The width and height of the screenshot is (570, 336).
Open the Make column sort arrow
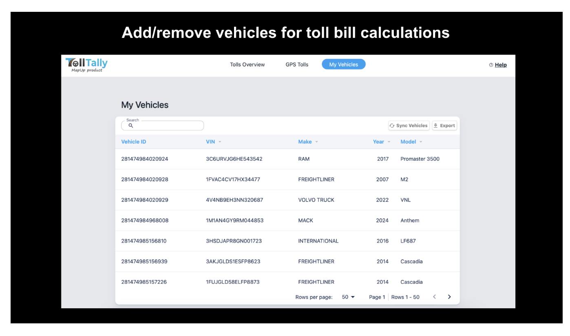point(316,142)
